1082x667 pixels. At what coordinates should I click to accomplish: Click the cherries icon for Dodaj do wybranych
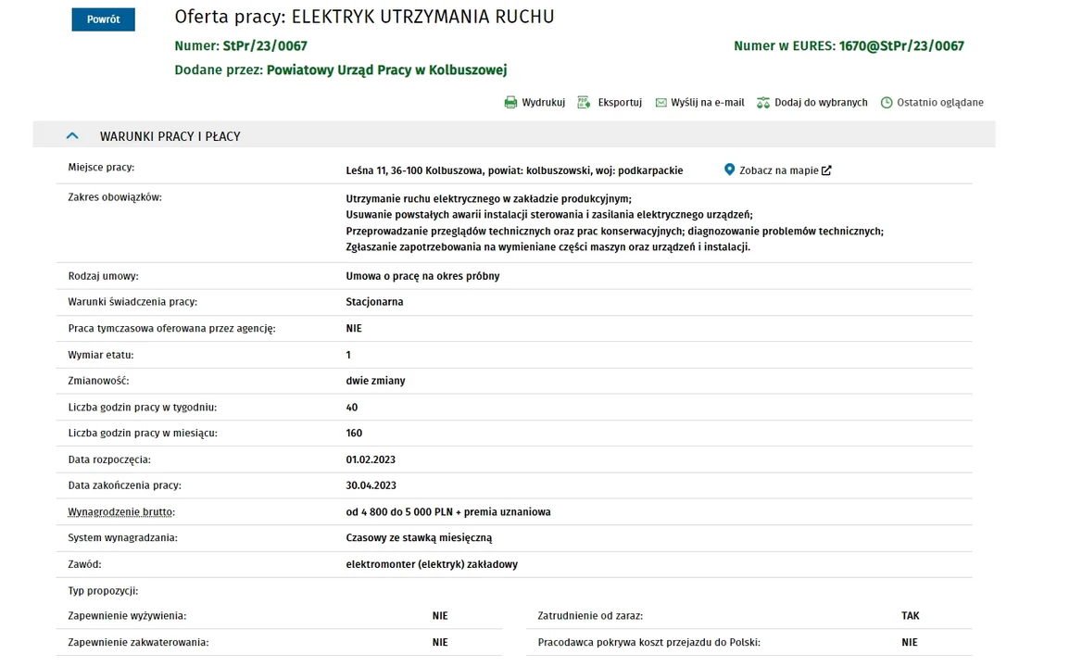pos(763,103)
